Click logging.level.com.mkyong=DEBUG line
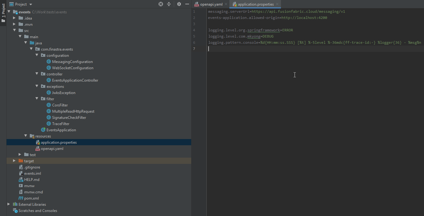The width and height of the screenshot is (424, 216). click(x=241, y=37)
